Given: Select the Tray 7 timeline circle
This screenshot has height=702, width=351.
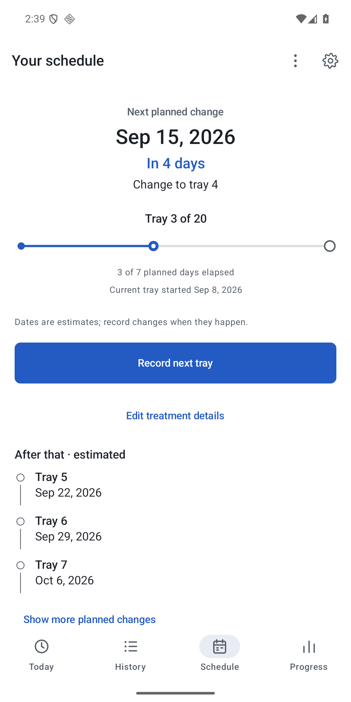Looking at the screenshot, I should [20, 565].
